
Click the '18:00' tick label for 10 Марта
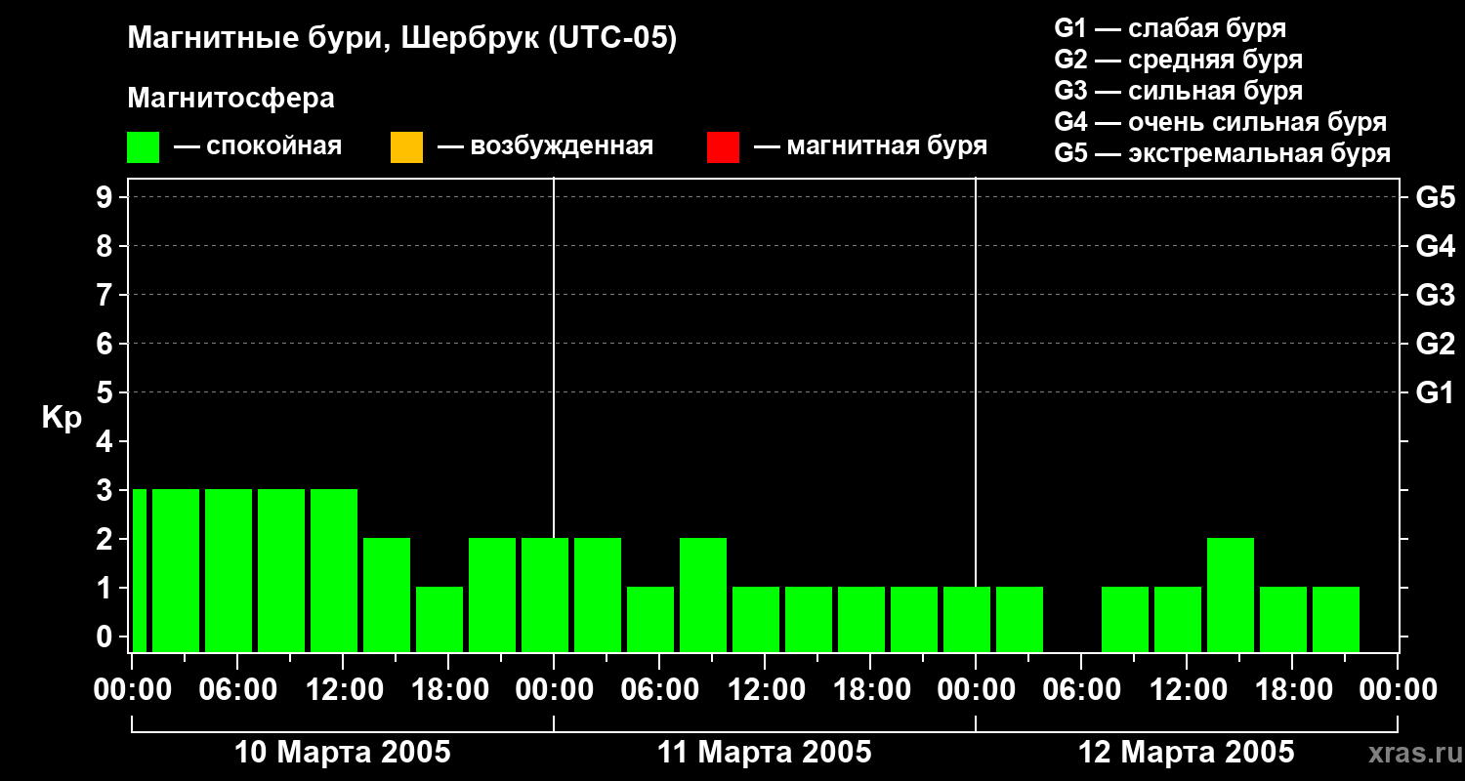(x=448, y=689)
